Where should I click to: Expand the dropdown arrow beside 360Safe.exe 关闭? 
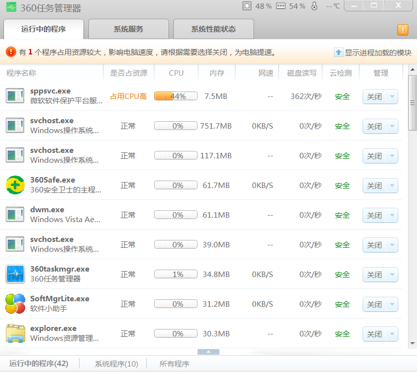tap(392, 186)
